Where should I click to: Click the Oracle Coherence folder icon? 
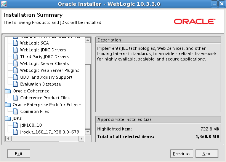tap(8, 91)
